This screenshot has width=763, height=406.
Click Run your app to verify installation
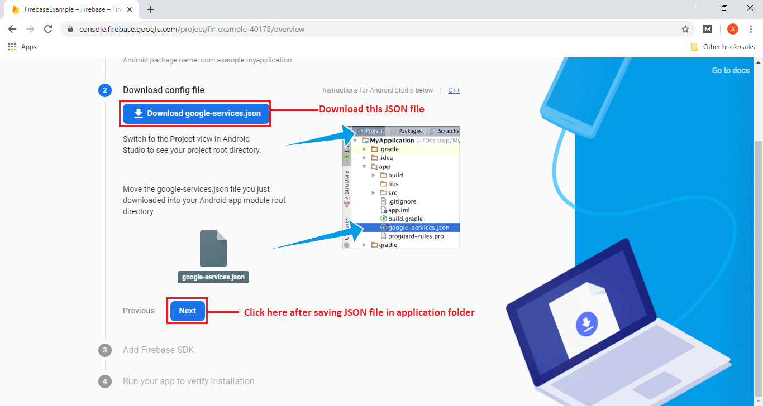click(189, 381)
